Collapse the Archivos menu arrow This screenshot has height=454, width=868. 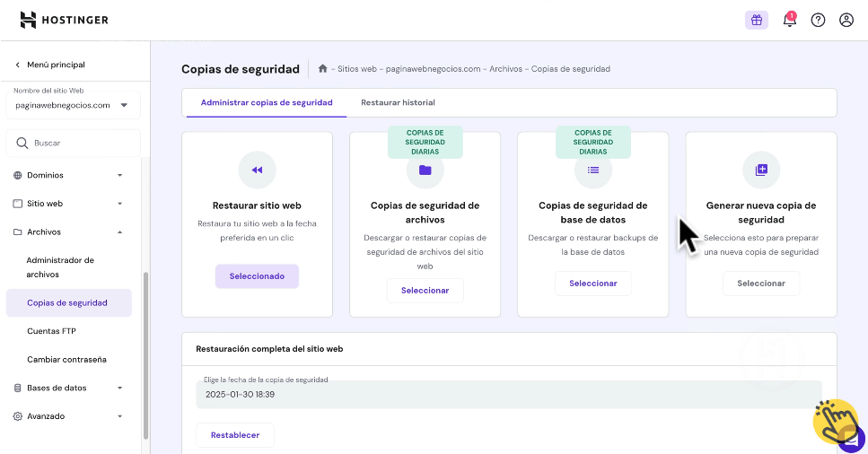pos(119,232)
